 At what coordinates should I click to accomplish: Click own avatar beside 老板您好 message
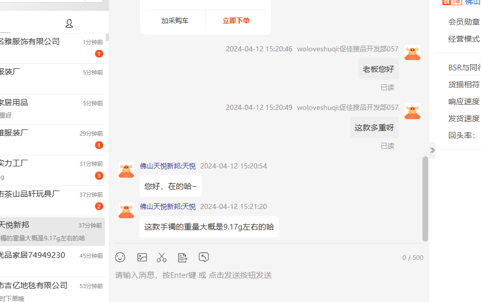[412, 53]
